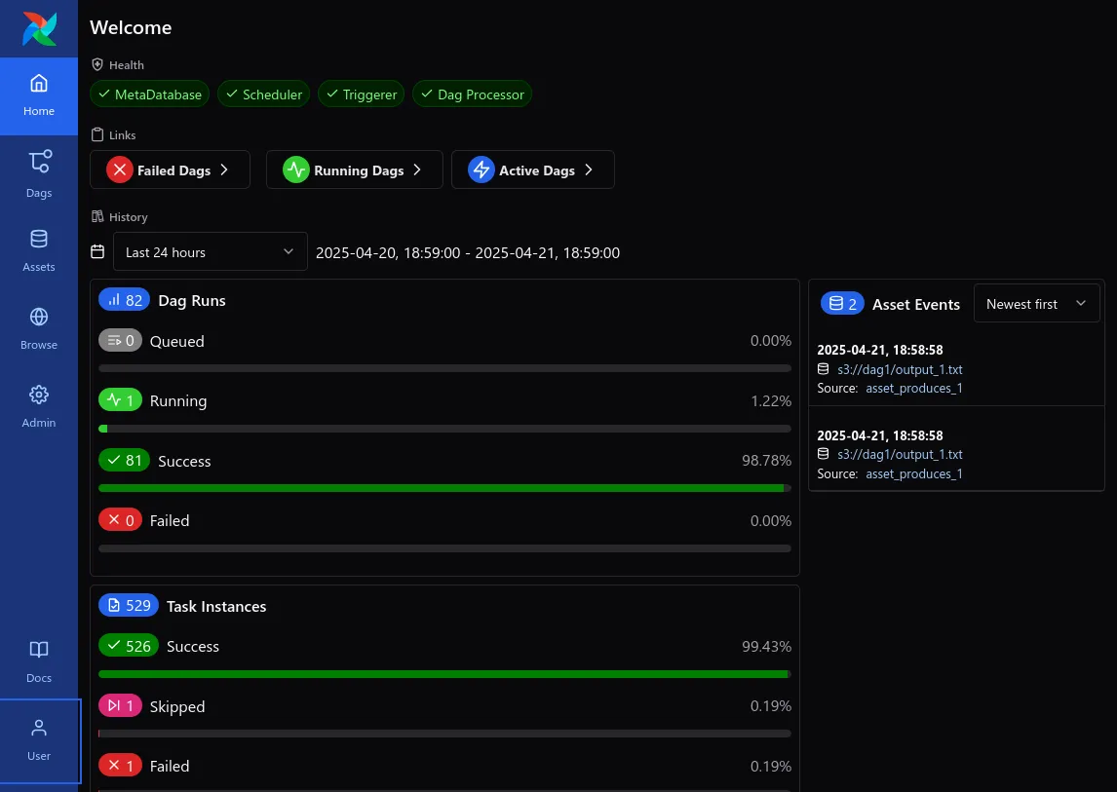
Task: Click the database icon of second asset event
Action: (823, 454)
